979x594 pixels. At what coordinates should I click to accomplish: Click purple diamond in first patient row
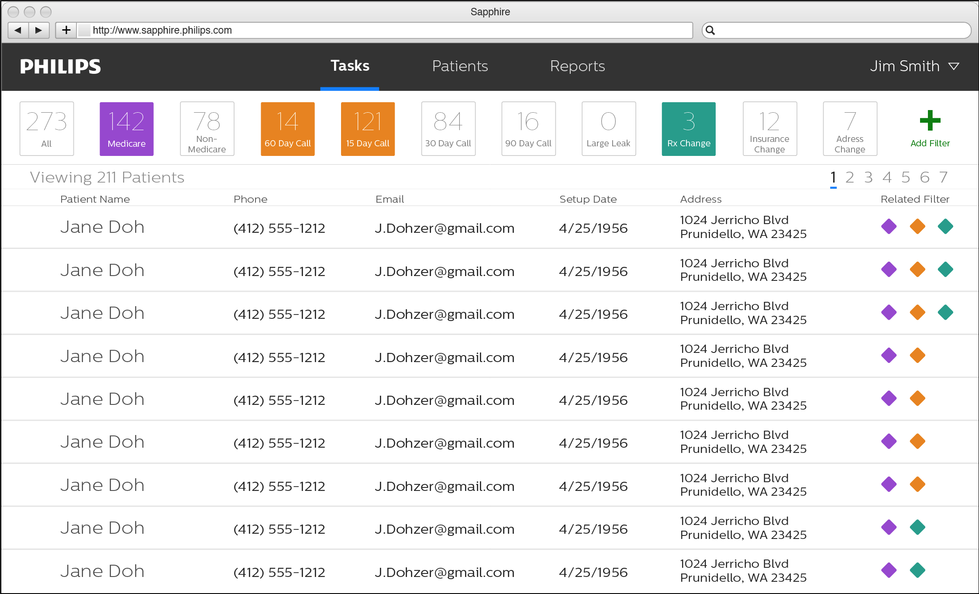point(889,226)
